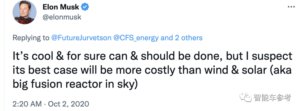Click the 智能车参考 watermark text
The image size is (301, 111).
(x=272, y=98)
